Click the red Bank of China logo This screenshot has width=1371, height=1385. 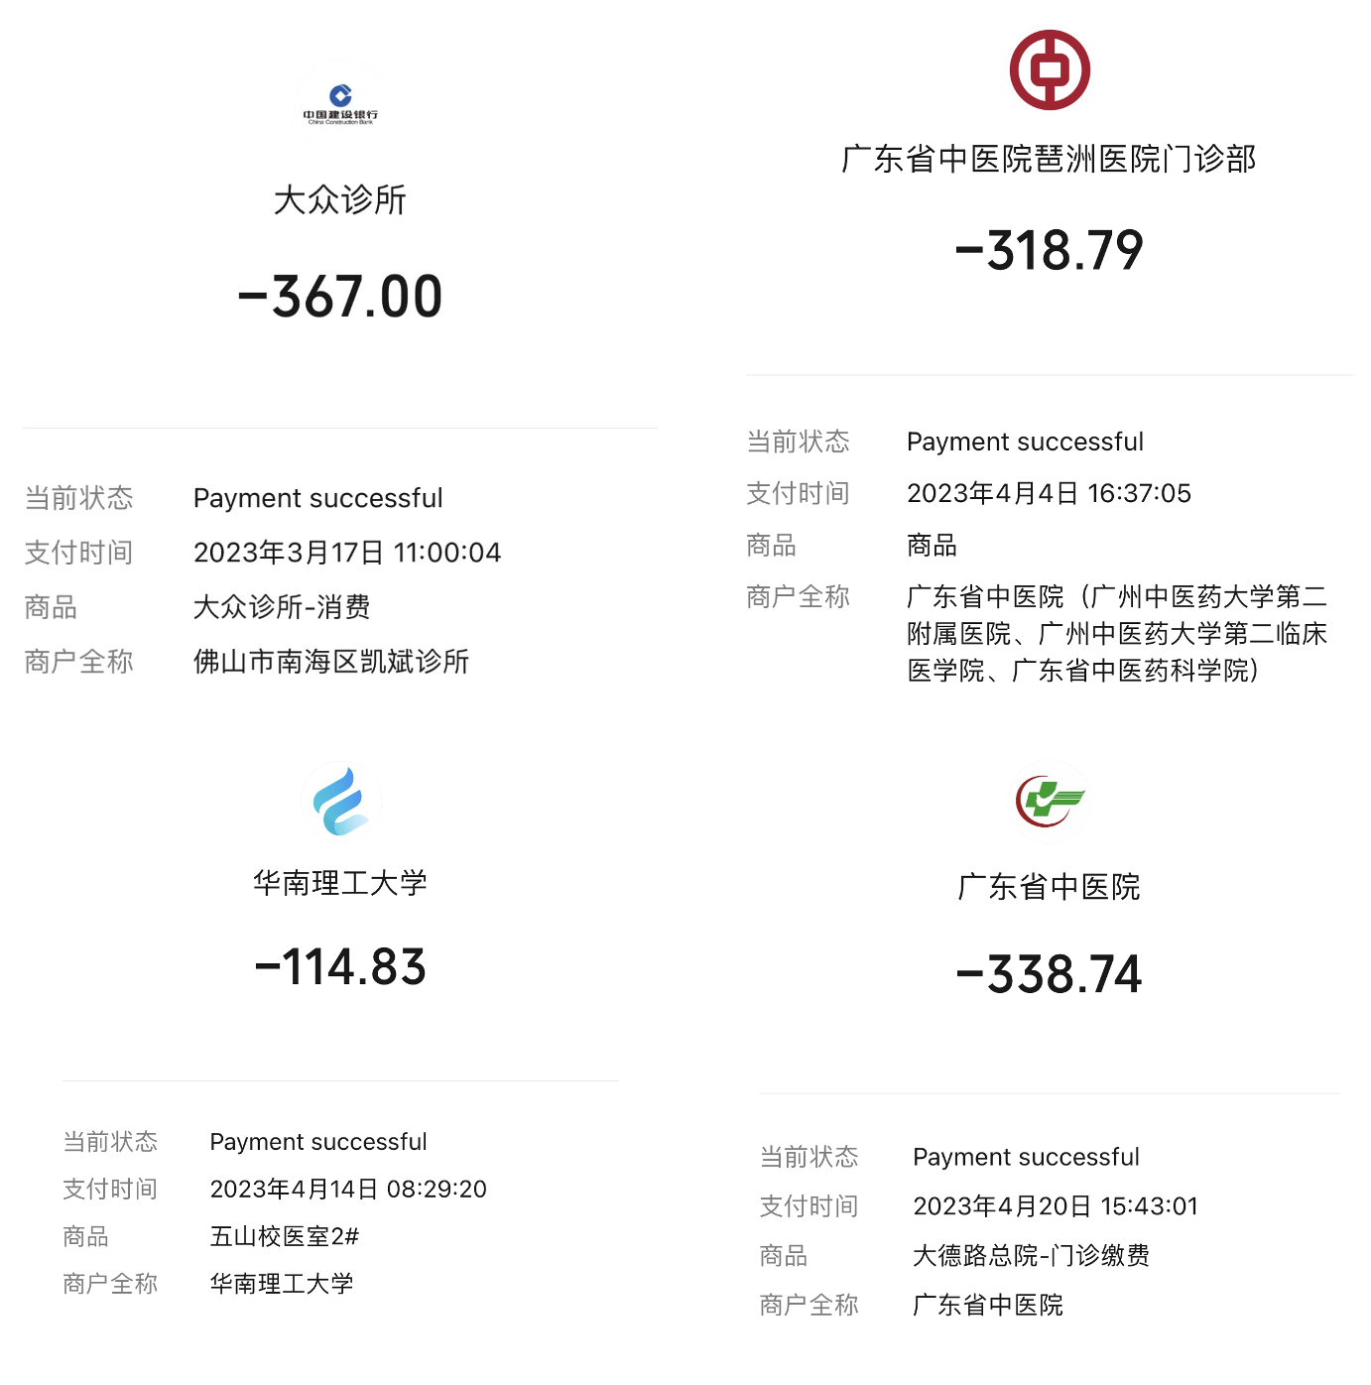(x=1050, y=70)
